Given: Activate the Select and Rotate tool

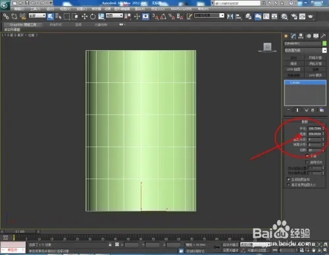Looking at the screenshot, I should (93, 16).
